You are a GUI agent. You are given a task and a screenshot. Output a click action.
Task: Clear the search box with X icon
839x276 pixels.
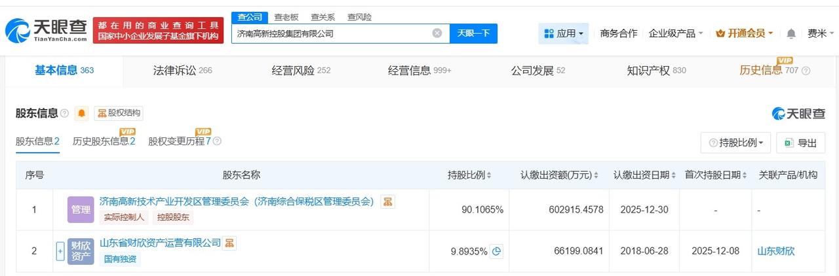[437, 33]
